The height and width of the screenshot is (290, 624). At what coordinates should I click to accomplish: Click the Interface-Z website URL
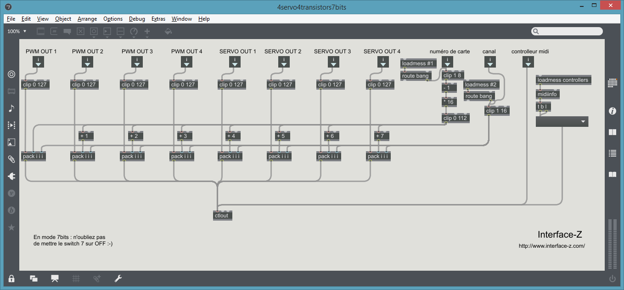[x=551, y=246]
